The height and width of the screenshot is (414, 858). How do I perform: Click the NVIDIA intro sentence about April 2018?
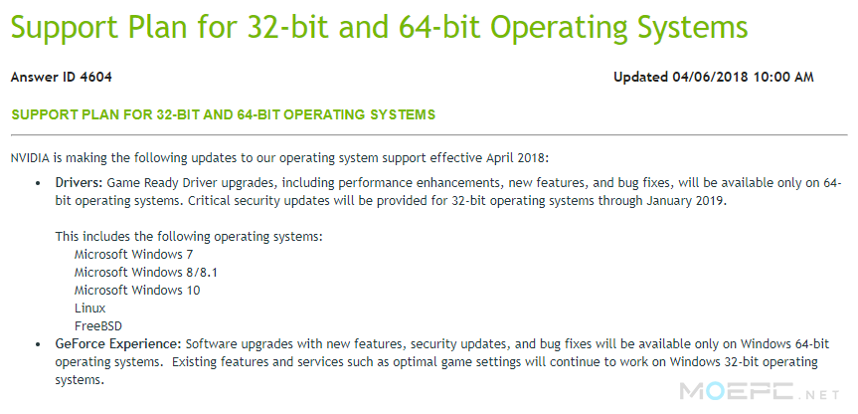[x=279, y=159]
